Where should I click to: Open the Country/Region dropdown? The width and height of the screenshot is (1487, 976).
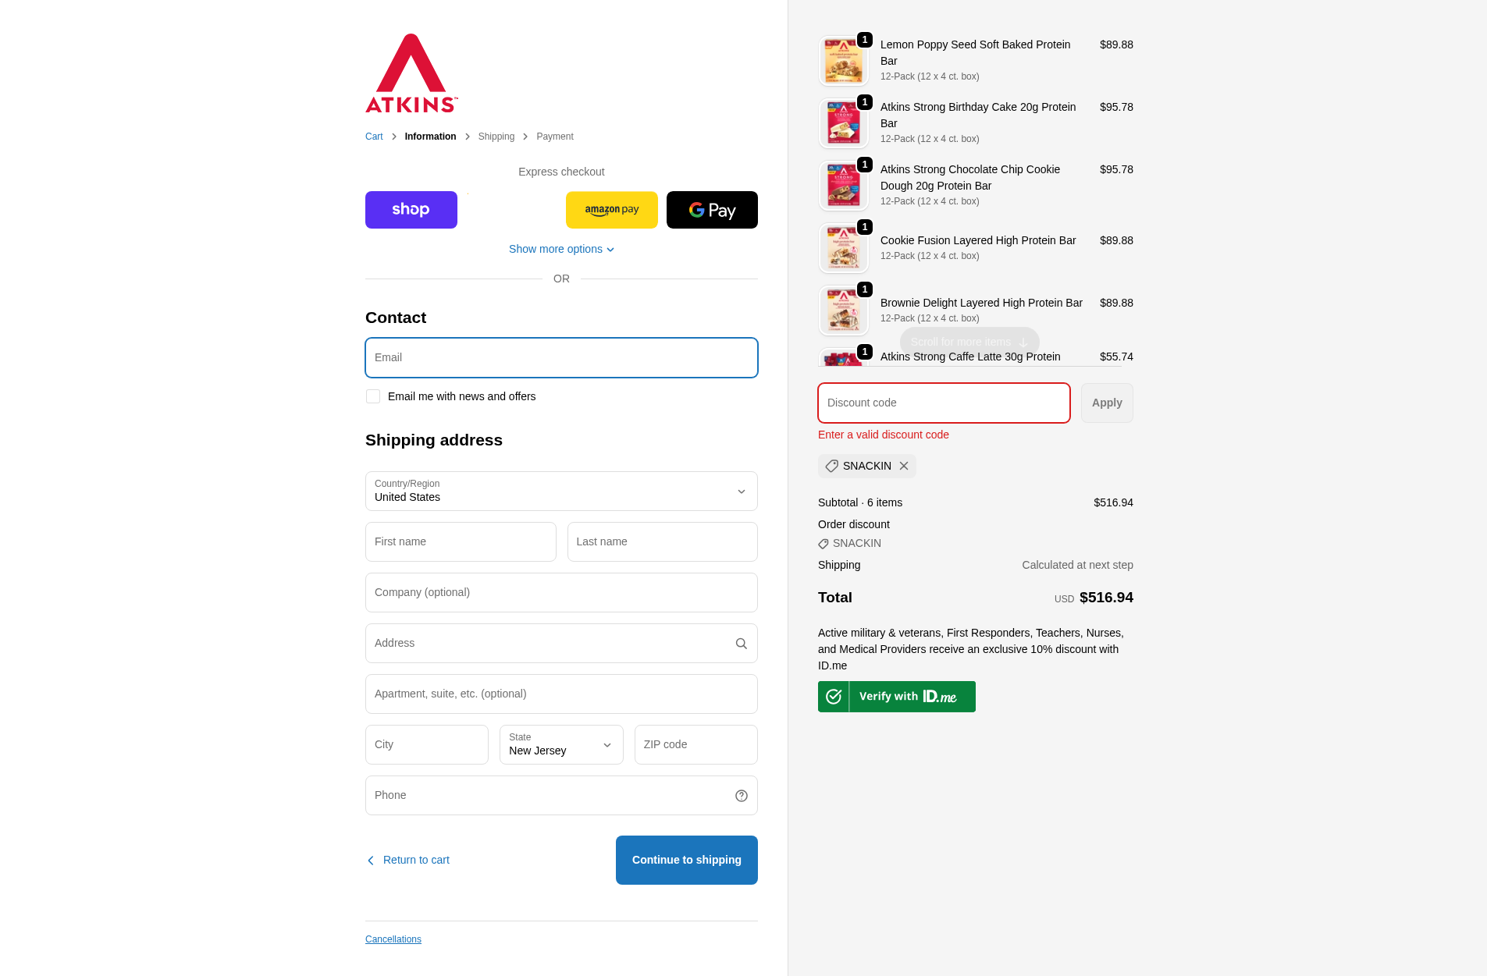561,492
